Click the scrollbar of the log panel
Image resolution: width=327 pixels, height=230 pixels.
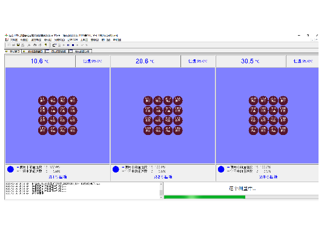[161, 191]
